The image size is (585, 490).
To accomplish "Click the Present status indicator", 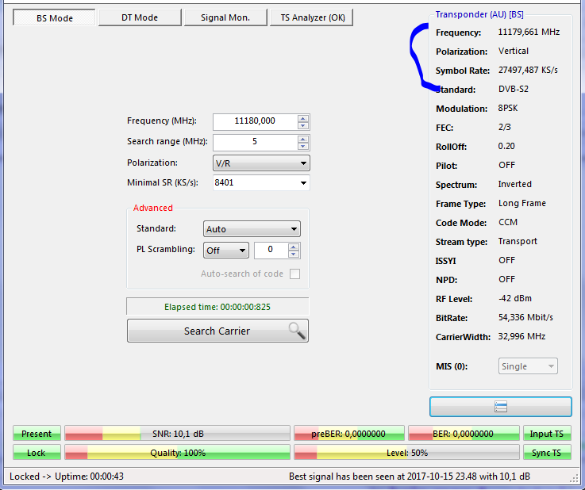I will pos(37,434).
